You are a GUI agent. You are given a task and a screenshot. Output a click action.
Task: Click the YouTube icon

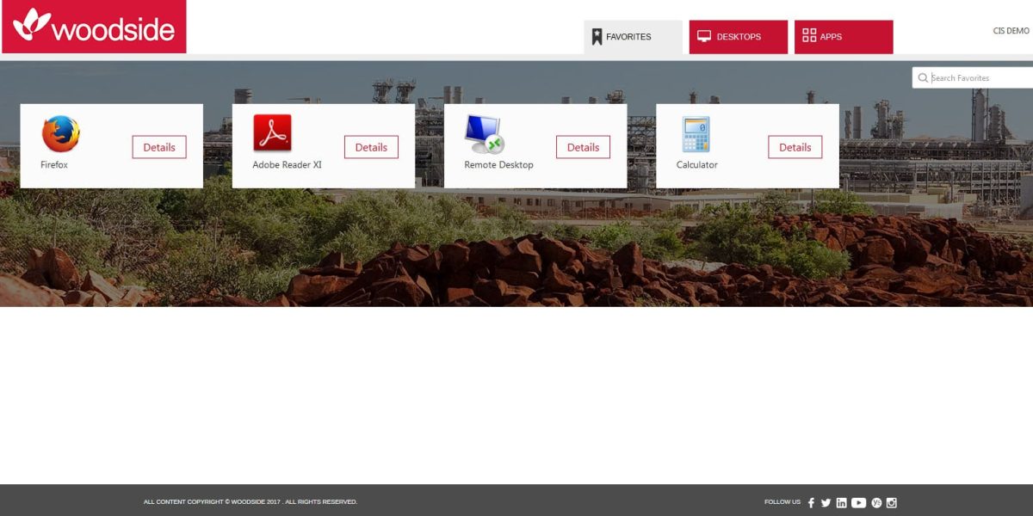click(857, 502)
